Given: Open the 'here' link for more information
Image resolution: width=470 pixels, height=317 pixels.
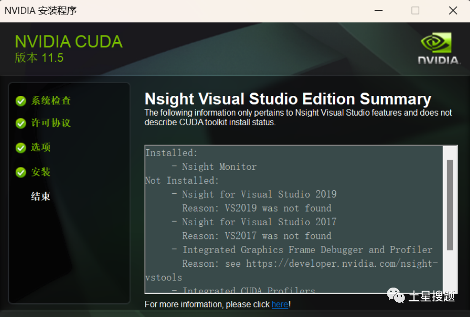Looking at the screenshot, I should (x=280, y=304).
